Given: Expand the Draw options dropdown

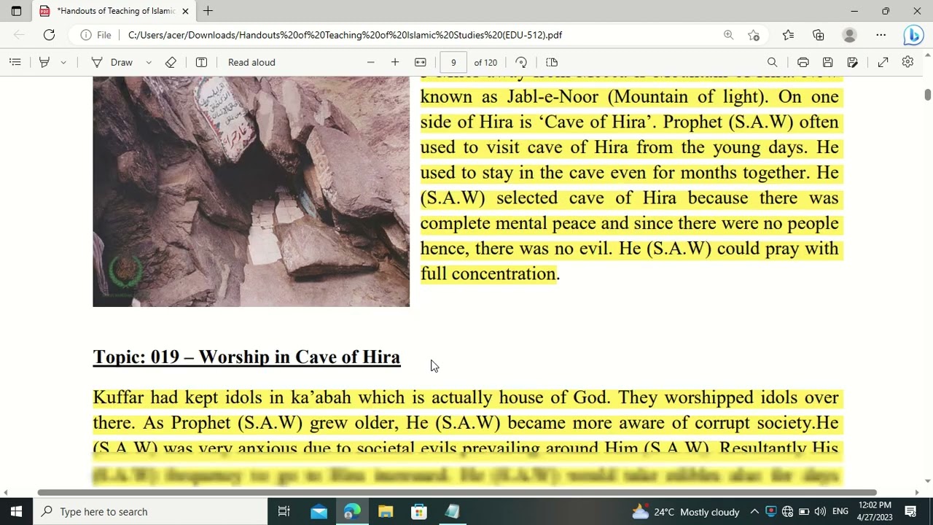Looking at the screenshot, I should pyautogui.click(x=149, y=62).
